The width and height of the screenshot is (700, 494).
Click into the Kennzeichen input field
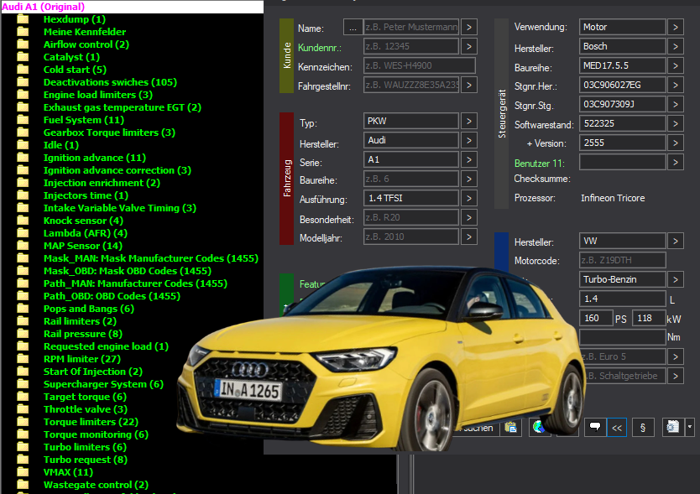coord(420,65)
